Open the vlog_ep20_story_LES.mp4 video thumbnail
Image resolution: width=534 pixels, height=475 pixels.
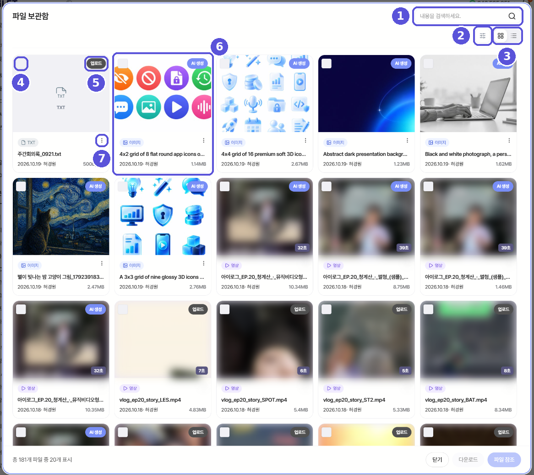[x=163, y=339]
